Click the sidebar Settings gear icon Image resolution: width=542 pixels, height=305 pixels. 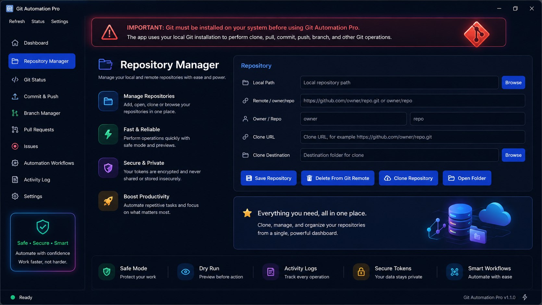click(x=15, y=196)
